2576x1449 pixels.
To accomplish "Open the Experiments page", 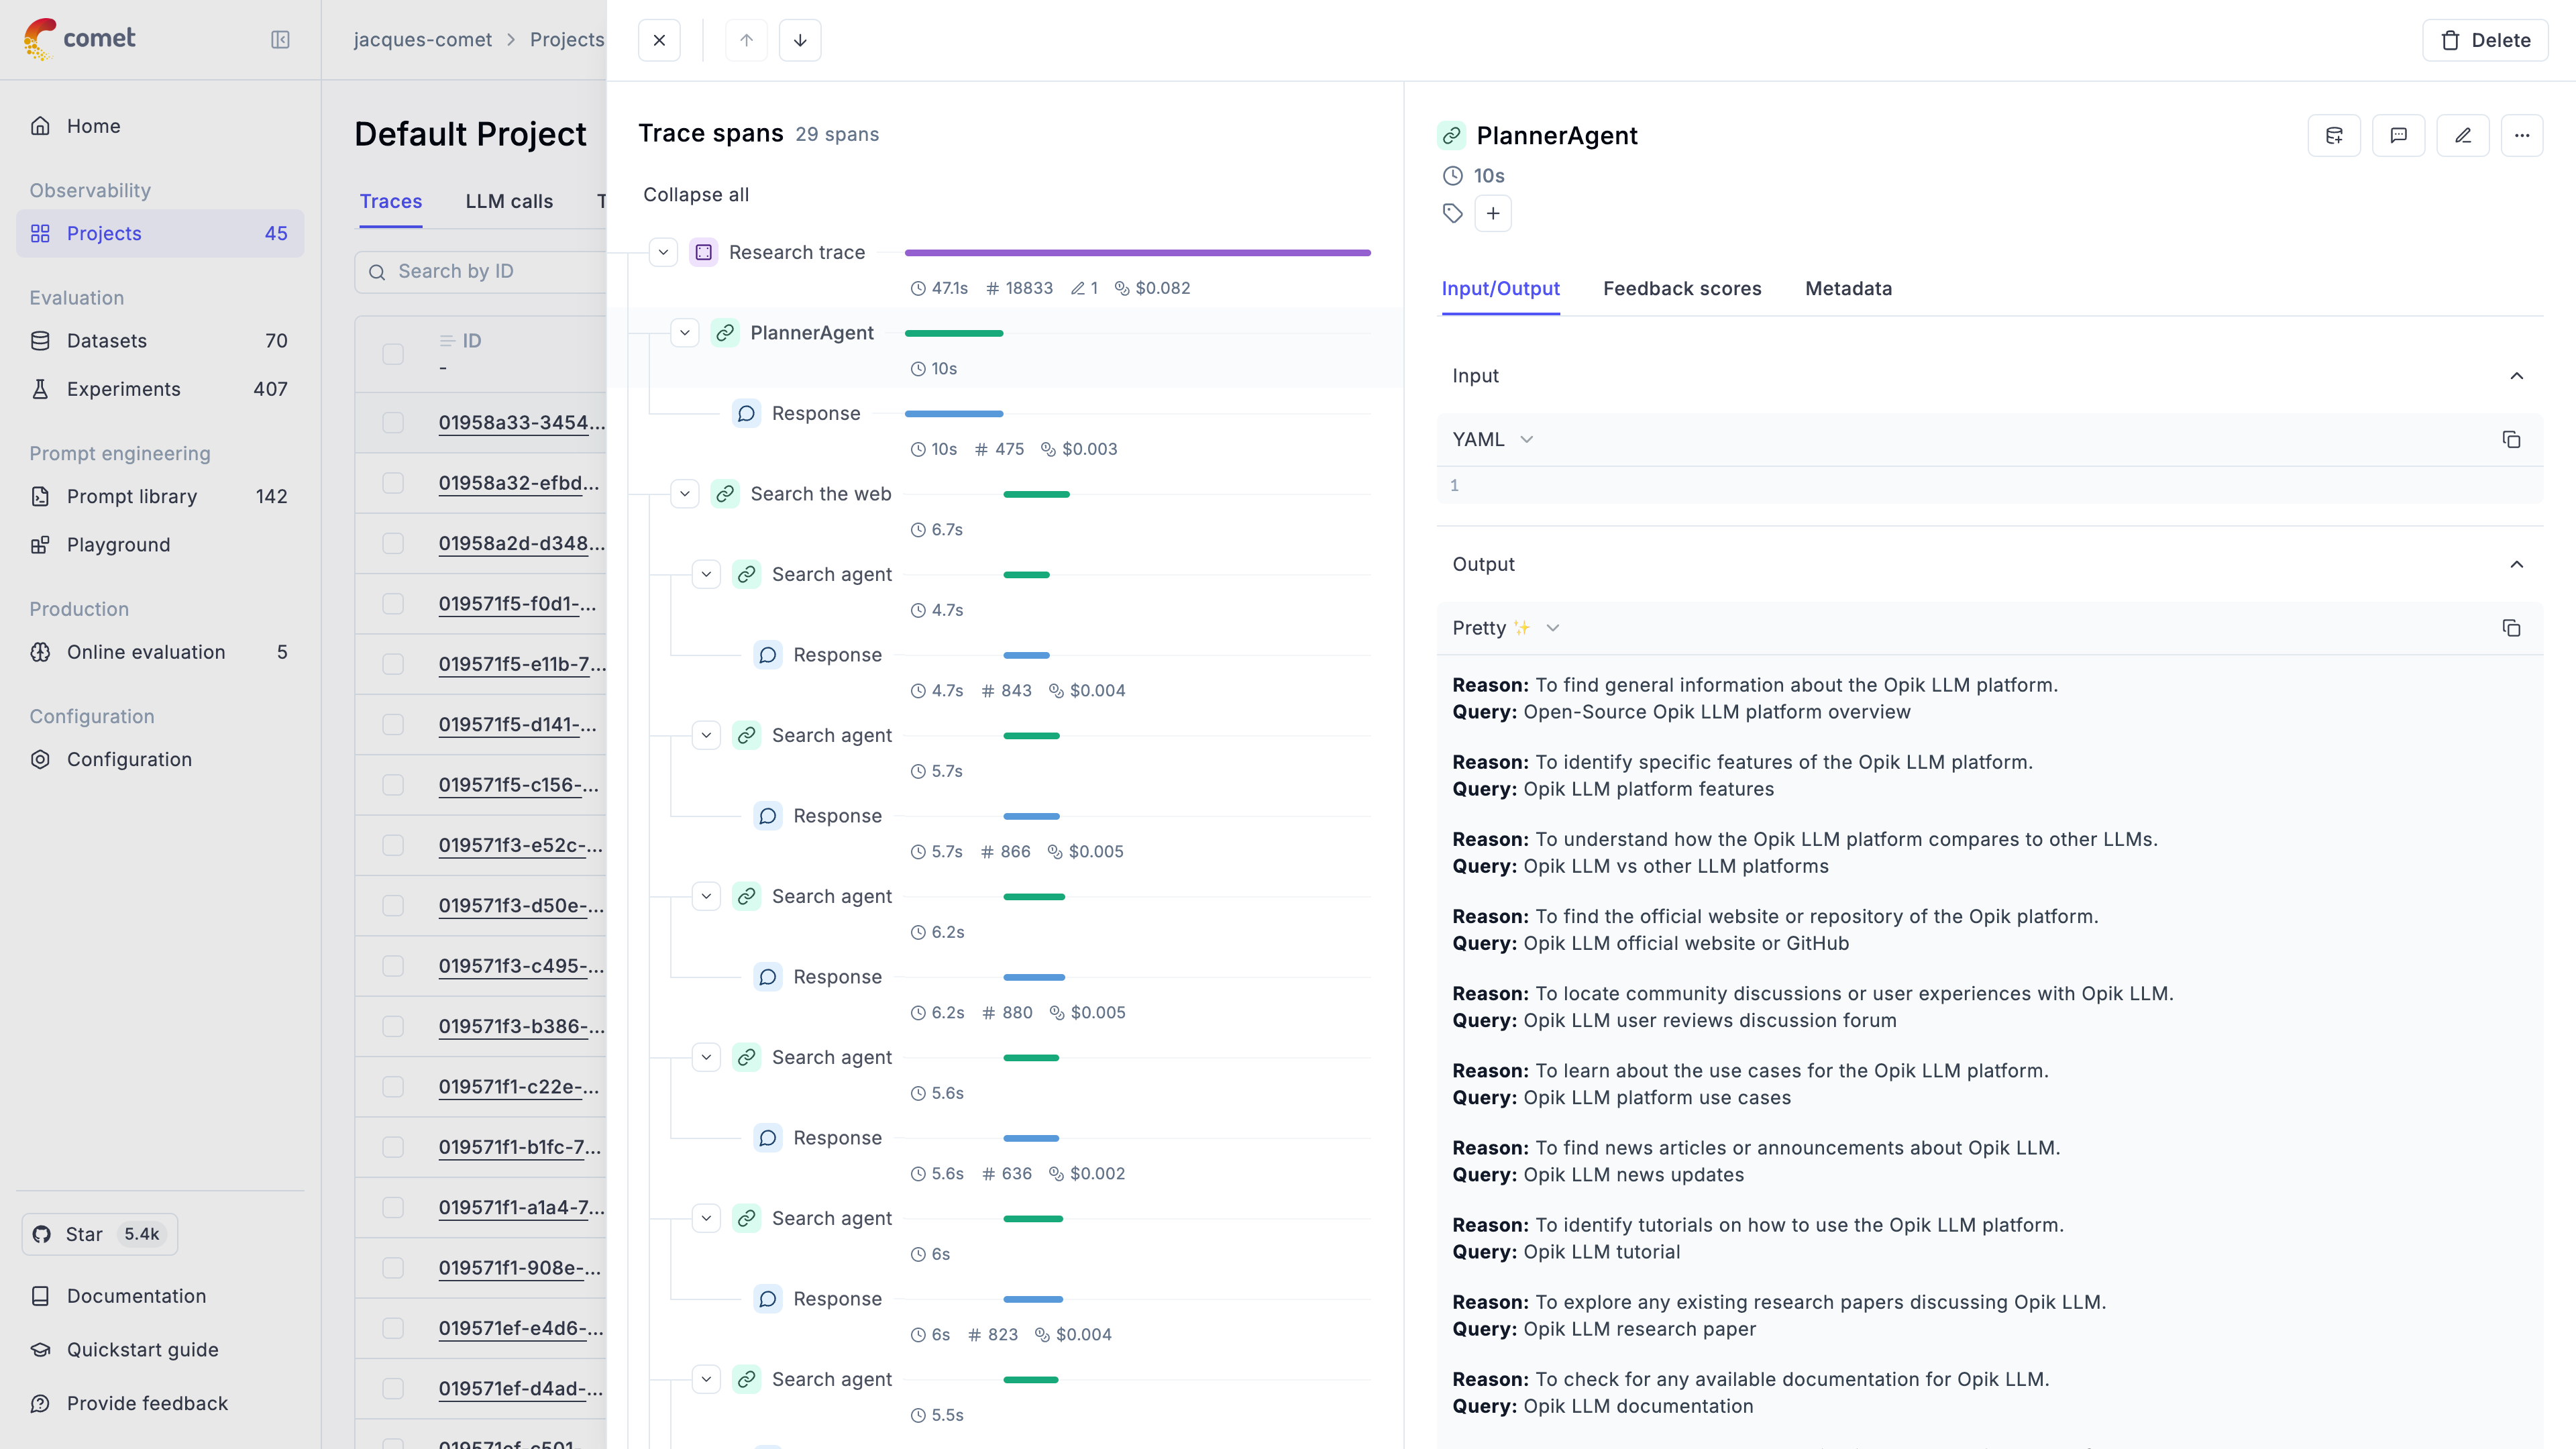I will [160, 389].
